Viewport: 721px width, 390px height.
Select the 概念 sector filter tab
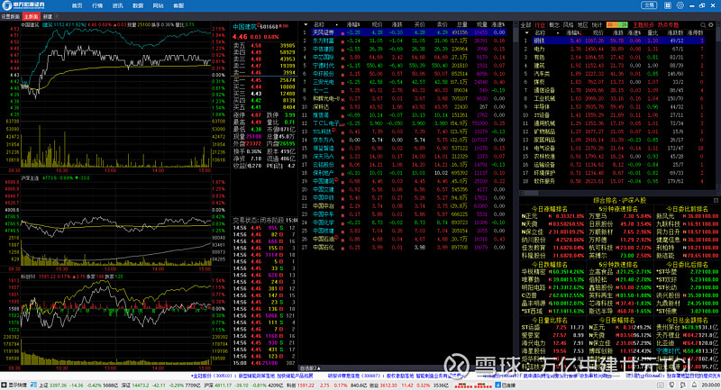554,25
